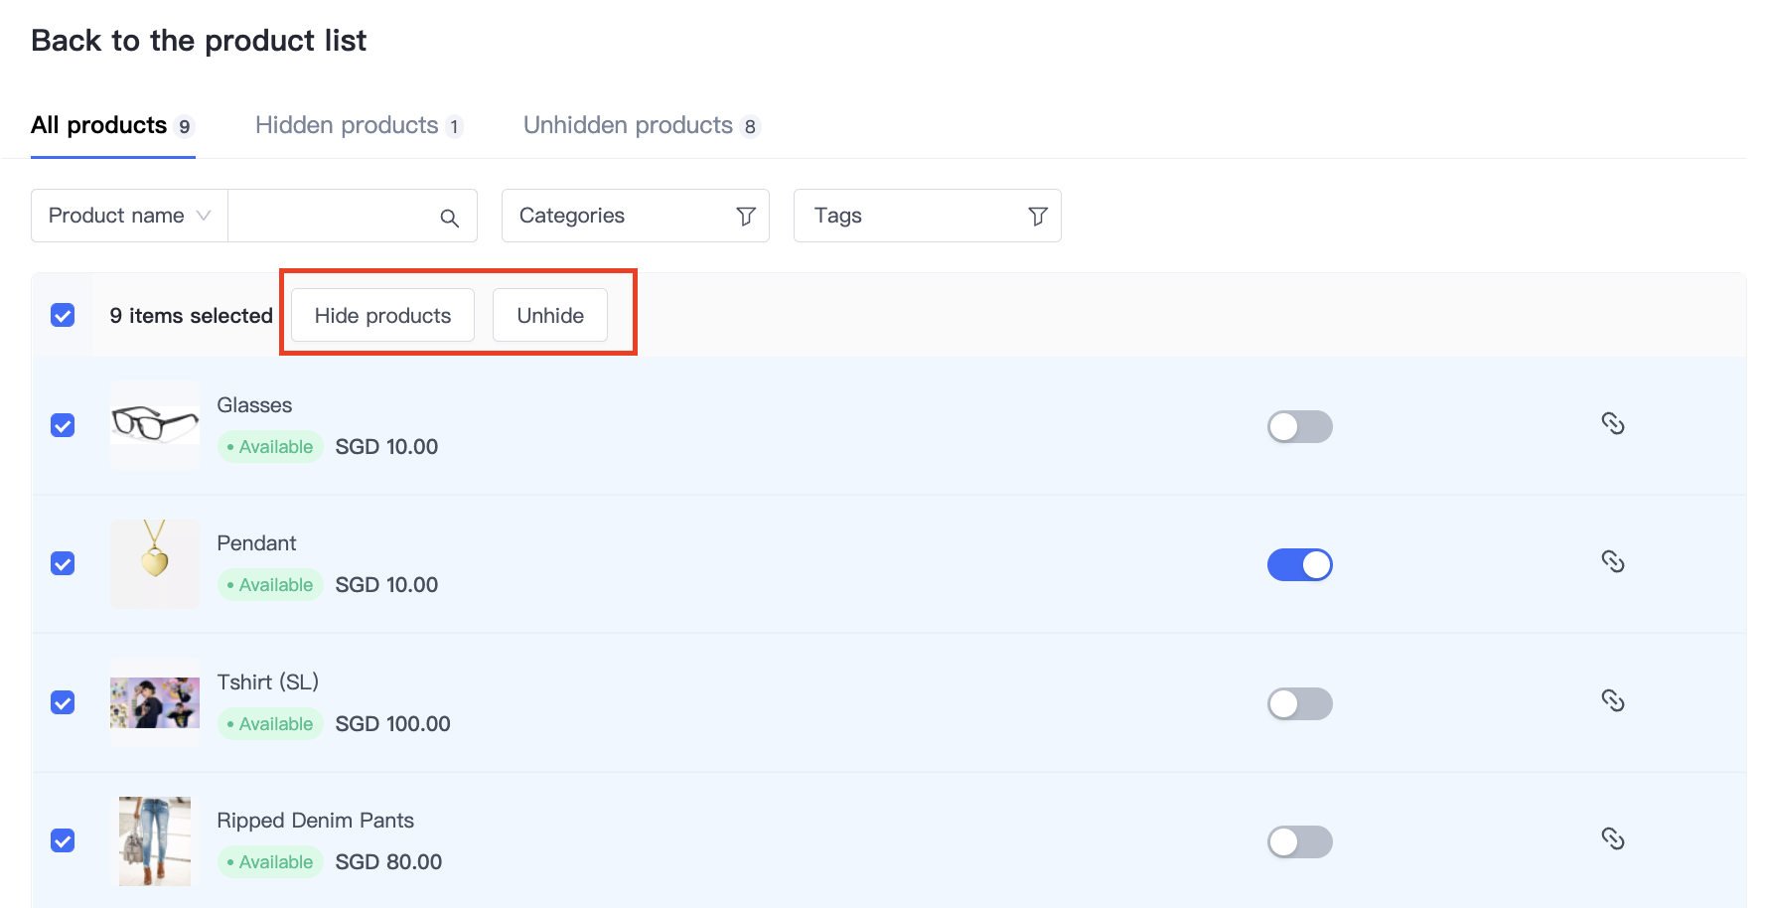Deselect the Ripped Denim Pants checkbox
1766x908 pixels.
(x=63, y=841)
